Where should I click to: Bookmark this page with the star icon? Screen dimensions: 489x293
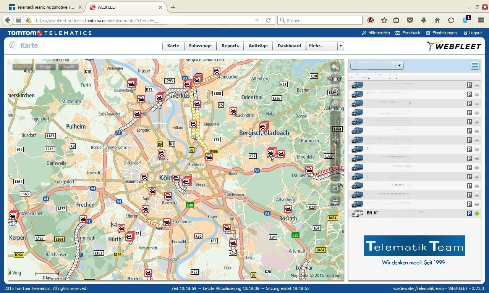pos(384,20)
